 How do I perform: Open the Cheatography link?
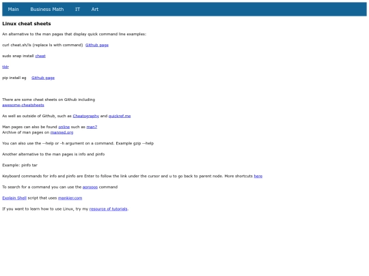click(86, 116)
